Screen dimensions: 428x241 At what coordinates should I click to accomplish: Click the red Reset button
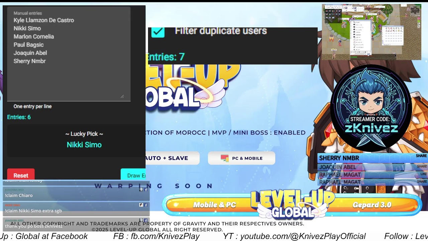21,174
